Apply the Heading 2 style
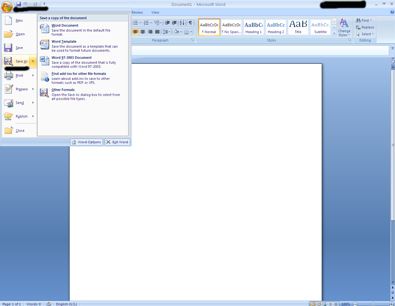 pos(276,27)
